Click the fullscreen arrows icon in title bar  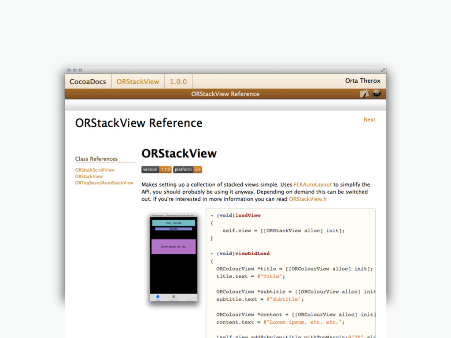[x=383, y=70]
